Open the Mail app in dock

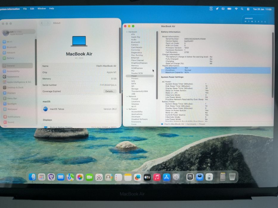coord(60,177)
